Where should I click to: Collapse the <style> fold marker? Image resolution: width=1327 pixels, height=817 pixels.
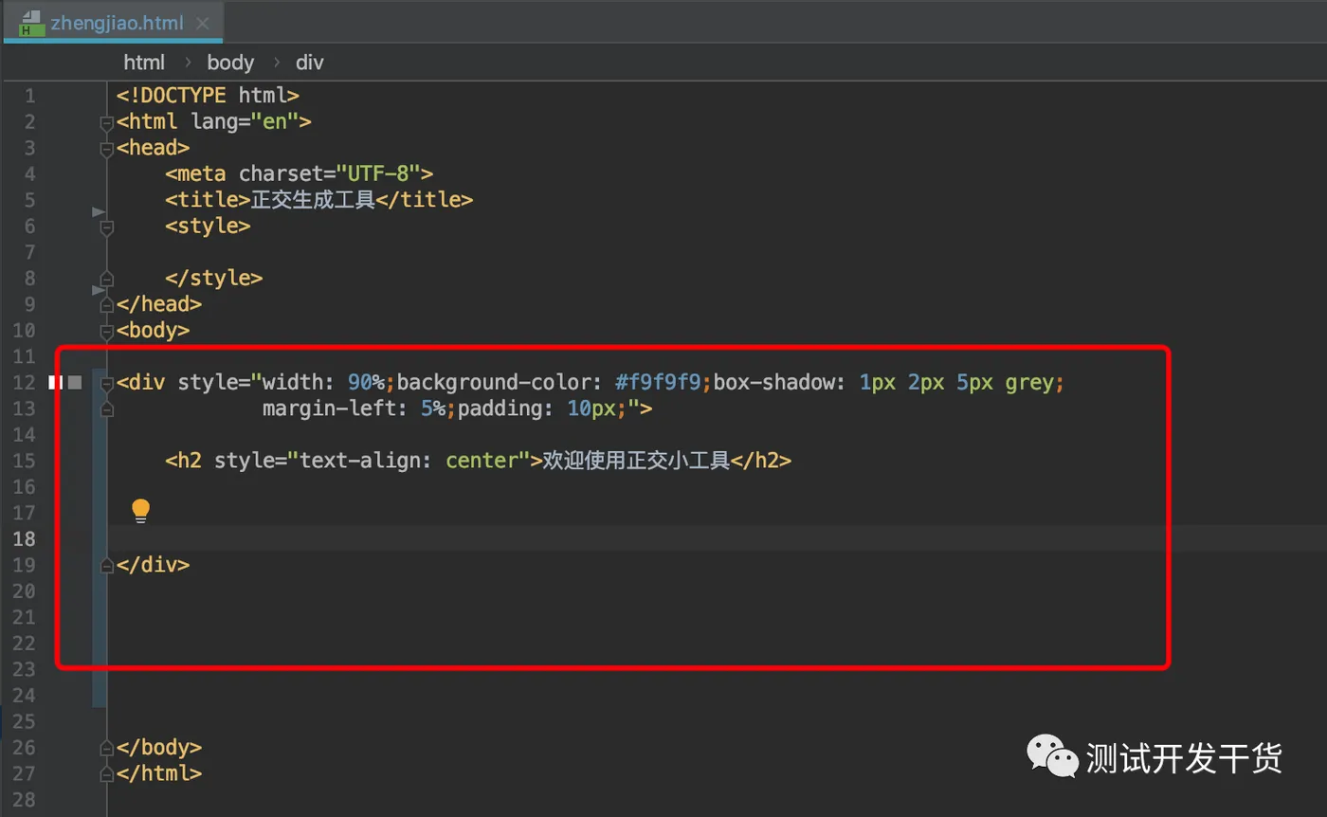point(106,227)
